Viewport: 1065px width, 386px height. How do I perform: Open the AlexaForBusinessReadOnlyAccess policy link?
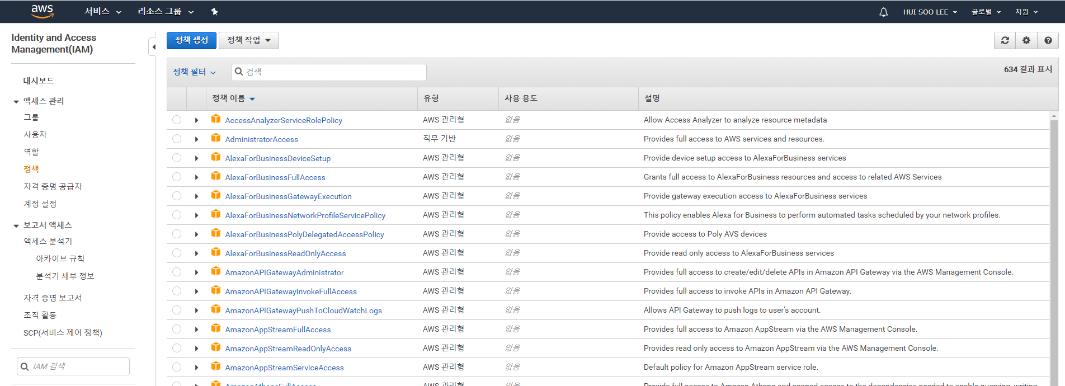[285, 253]
